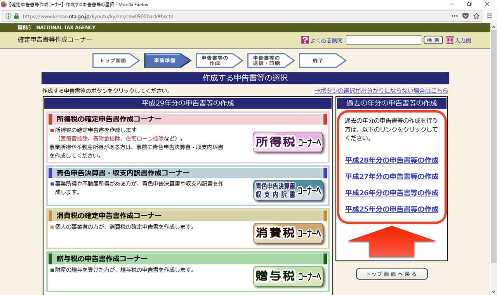
Task: Open the Firefox hamburger menu
Action: coord(490,16)
